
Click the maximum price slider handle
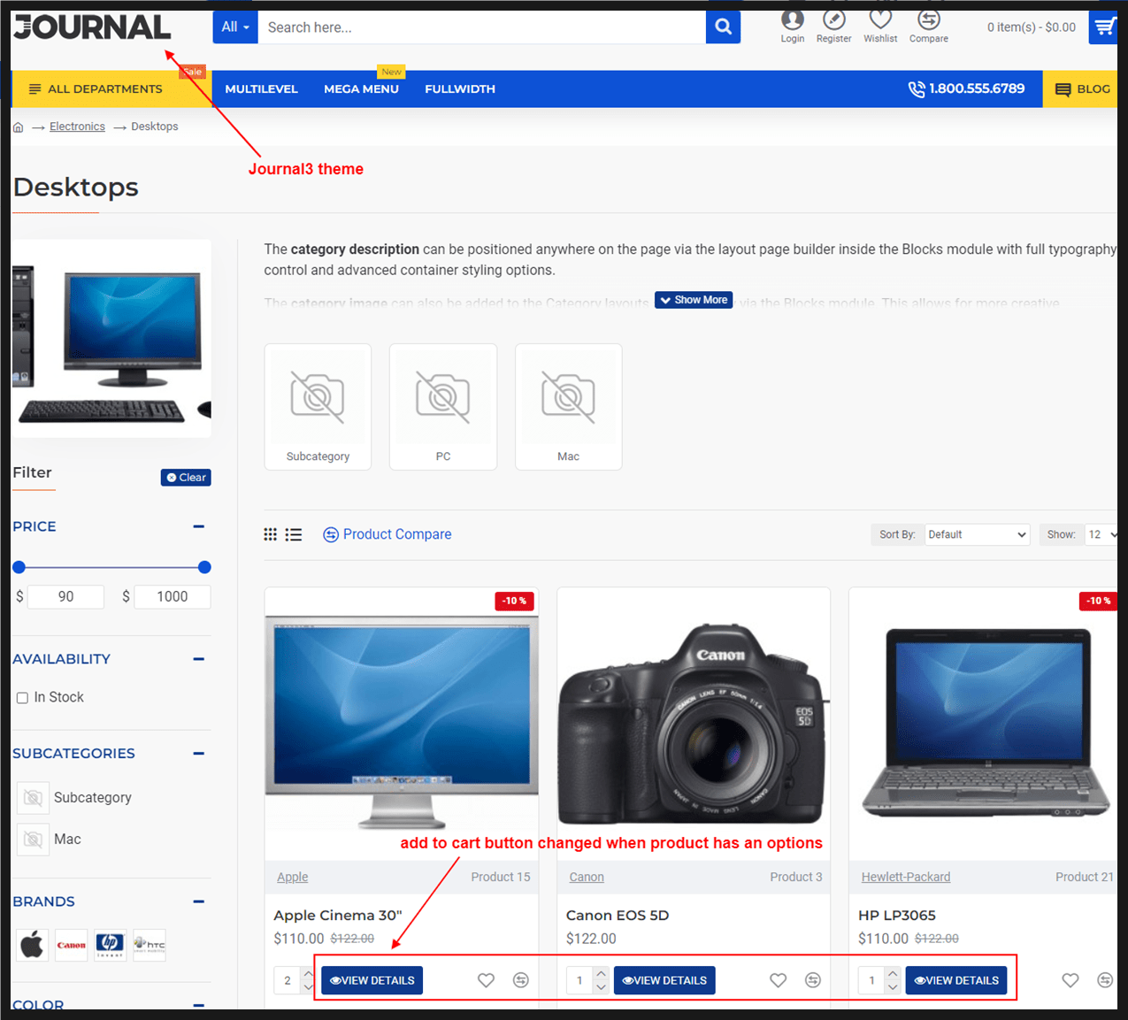tap(204, 567)
